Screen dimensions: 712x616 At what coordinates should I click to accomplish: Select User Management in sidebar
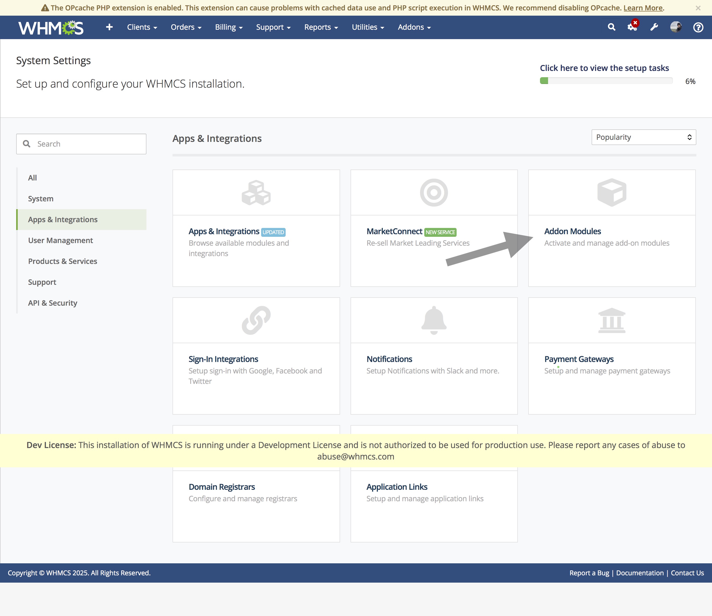[60, 240]
